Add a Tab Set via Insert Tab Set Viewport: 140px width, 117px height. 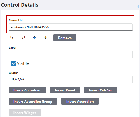coord(100,90)
